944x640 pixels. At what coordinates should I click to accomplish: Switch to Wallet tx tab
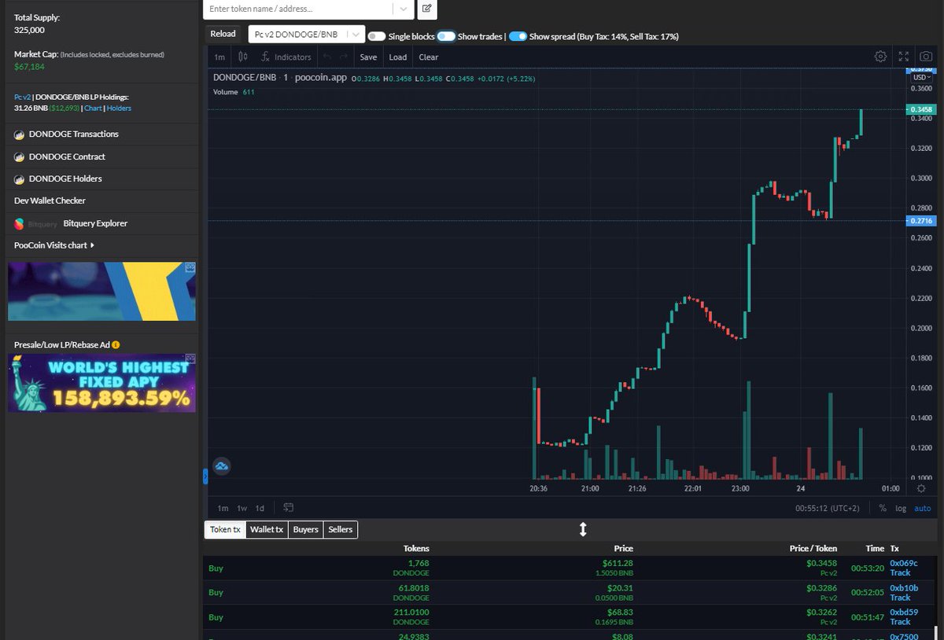click(267, 530)
